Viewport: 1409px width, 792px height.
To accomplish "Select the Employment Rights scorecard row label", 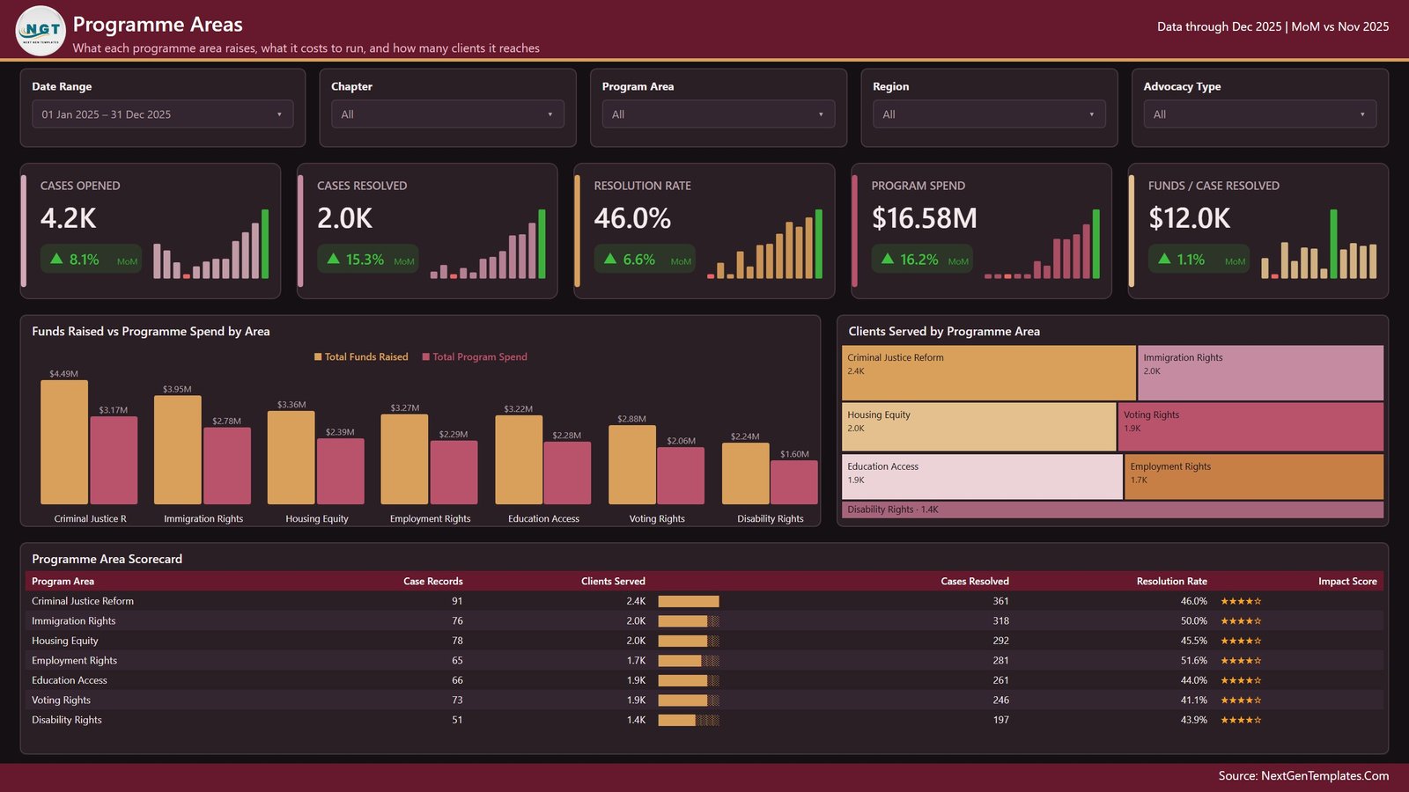I will pos(75,661).
